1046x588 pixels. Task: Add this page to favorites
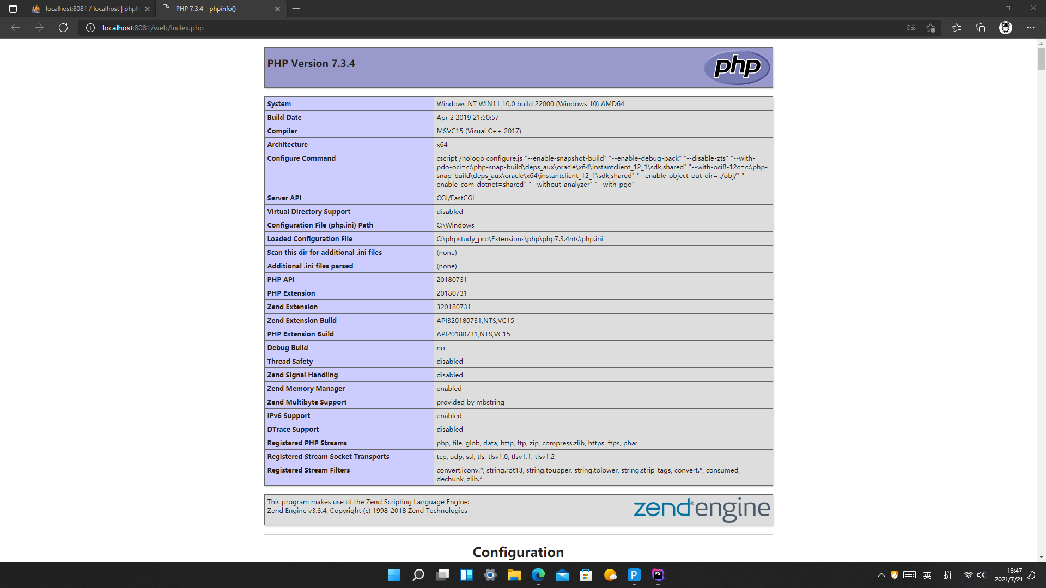click(931, 28)
